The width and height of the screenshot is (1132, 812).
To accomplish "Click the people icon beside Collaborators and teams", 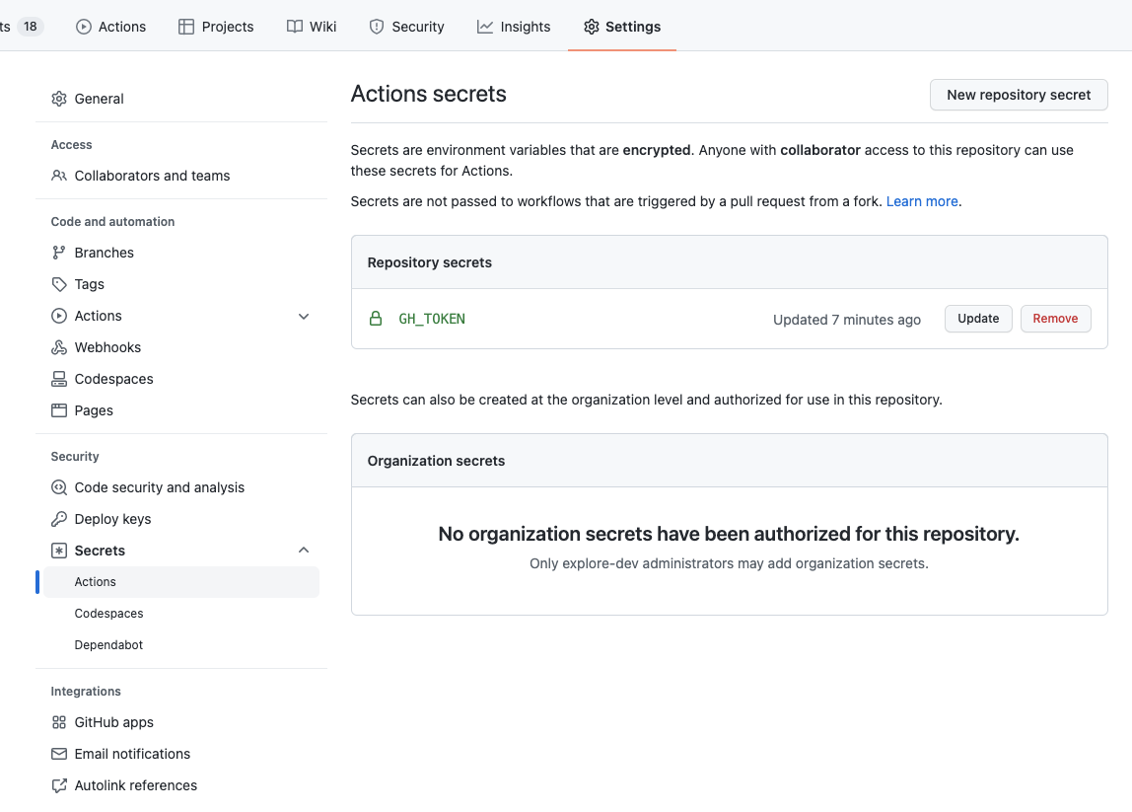I will (x=59, y=176).
